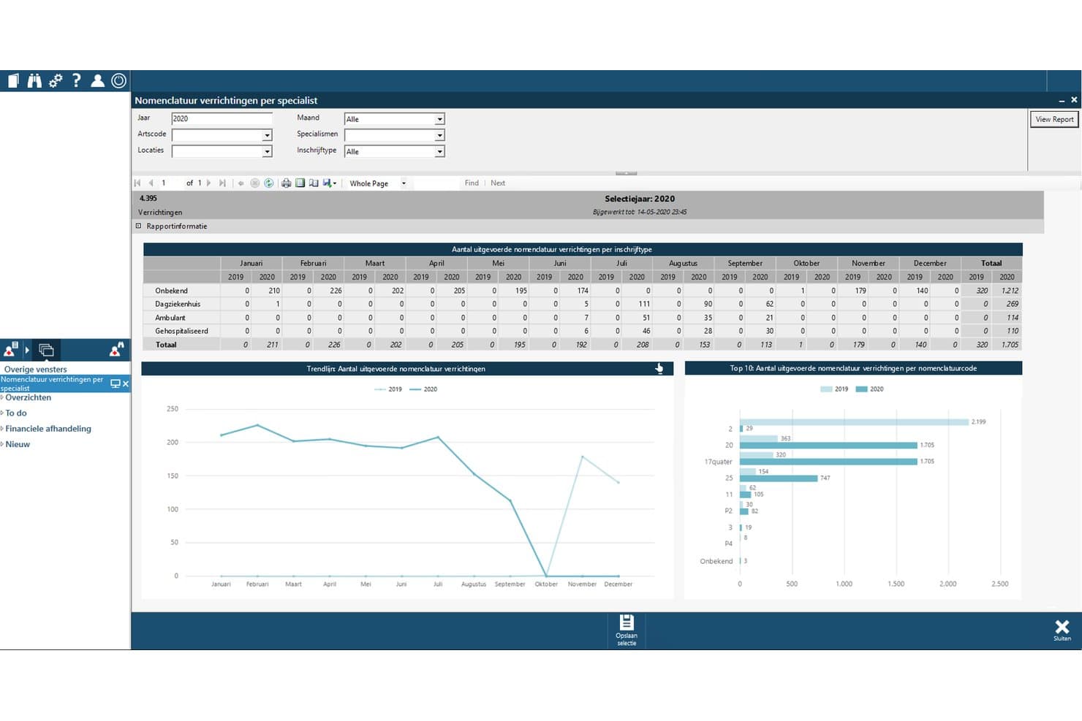Expand To do in sidebar tree
The height and width of the screenshot is (721, 1082).
2,413
